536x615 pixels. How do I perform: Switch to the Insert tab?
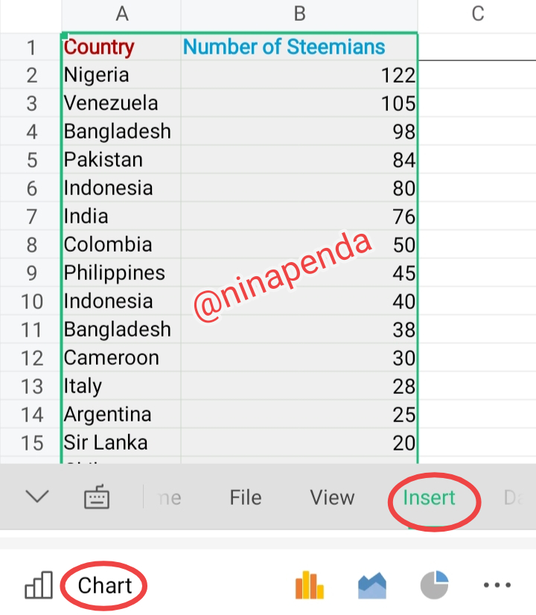[429, 497]
